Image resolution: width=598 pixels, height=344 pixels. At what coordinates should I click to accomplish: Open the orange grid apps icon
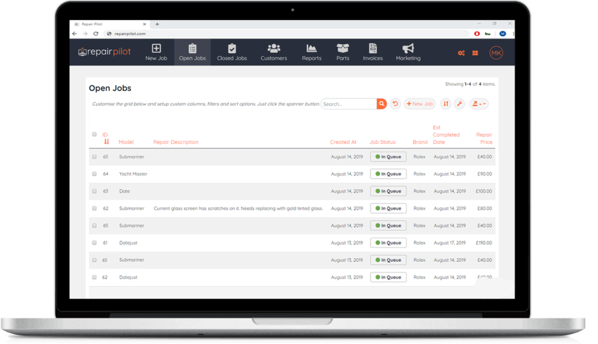coord(475,53)
